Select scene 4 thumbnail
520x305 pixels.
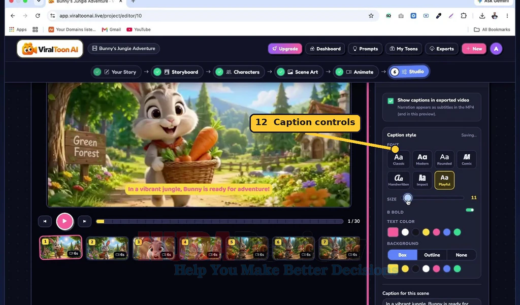click(x=200, y=248)
